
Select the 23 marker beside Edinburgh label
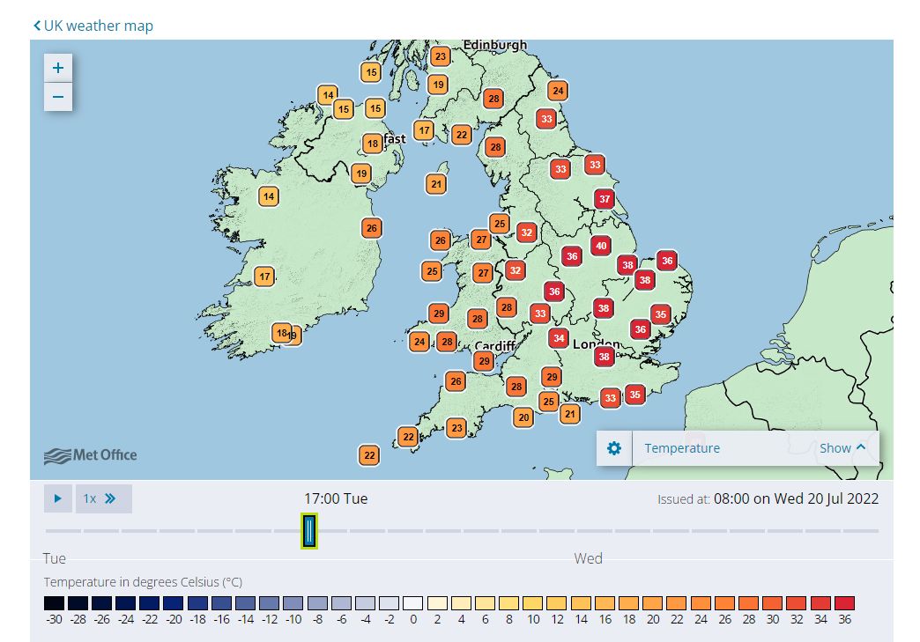(440, 56)
